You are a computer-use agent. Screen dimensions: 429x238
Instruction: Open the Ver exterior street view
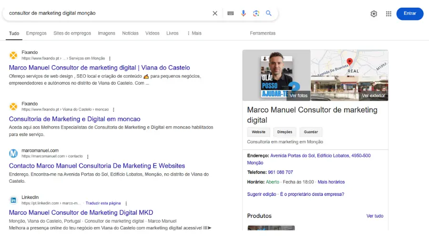tap(373, 96)
